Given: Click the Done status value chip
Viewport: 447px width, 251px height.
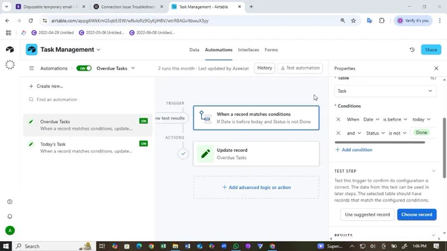Looking at the screenshot, I should pos(421,133).
